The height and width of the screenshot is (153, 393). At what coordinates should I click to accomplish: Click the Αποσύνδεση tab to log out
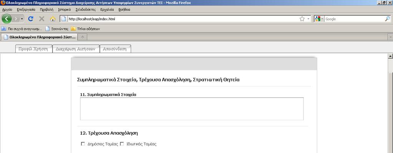coord(115,49)
